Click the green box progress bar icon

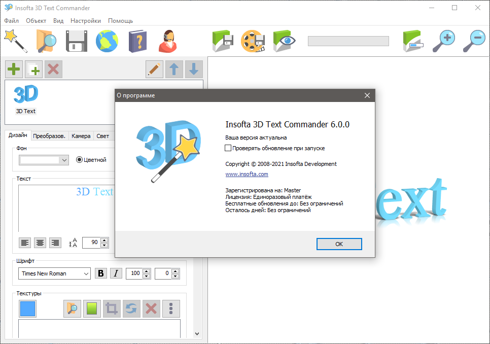tap(413, 41)
